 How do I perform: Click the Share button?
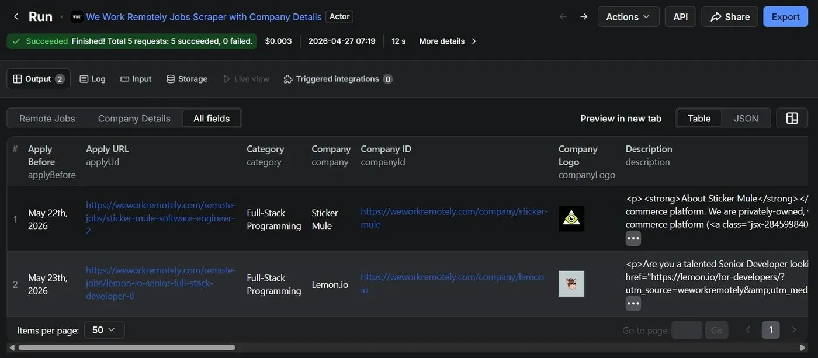[x=730, y=16]
